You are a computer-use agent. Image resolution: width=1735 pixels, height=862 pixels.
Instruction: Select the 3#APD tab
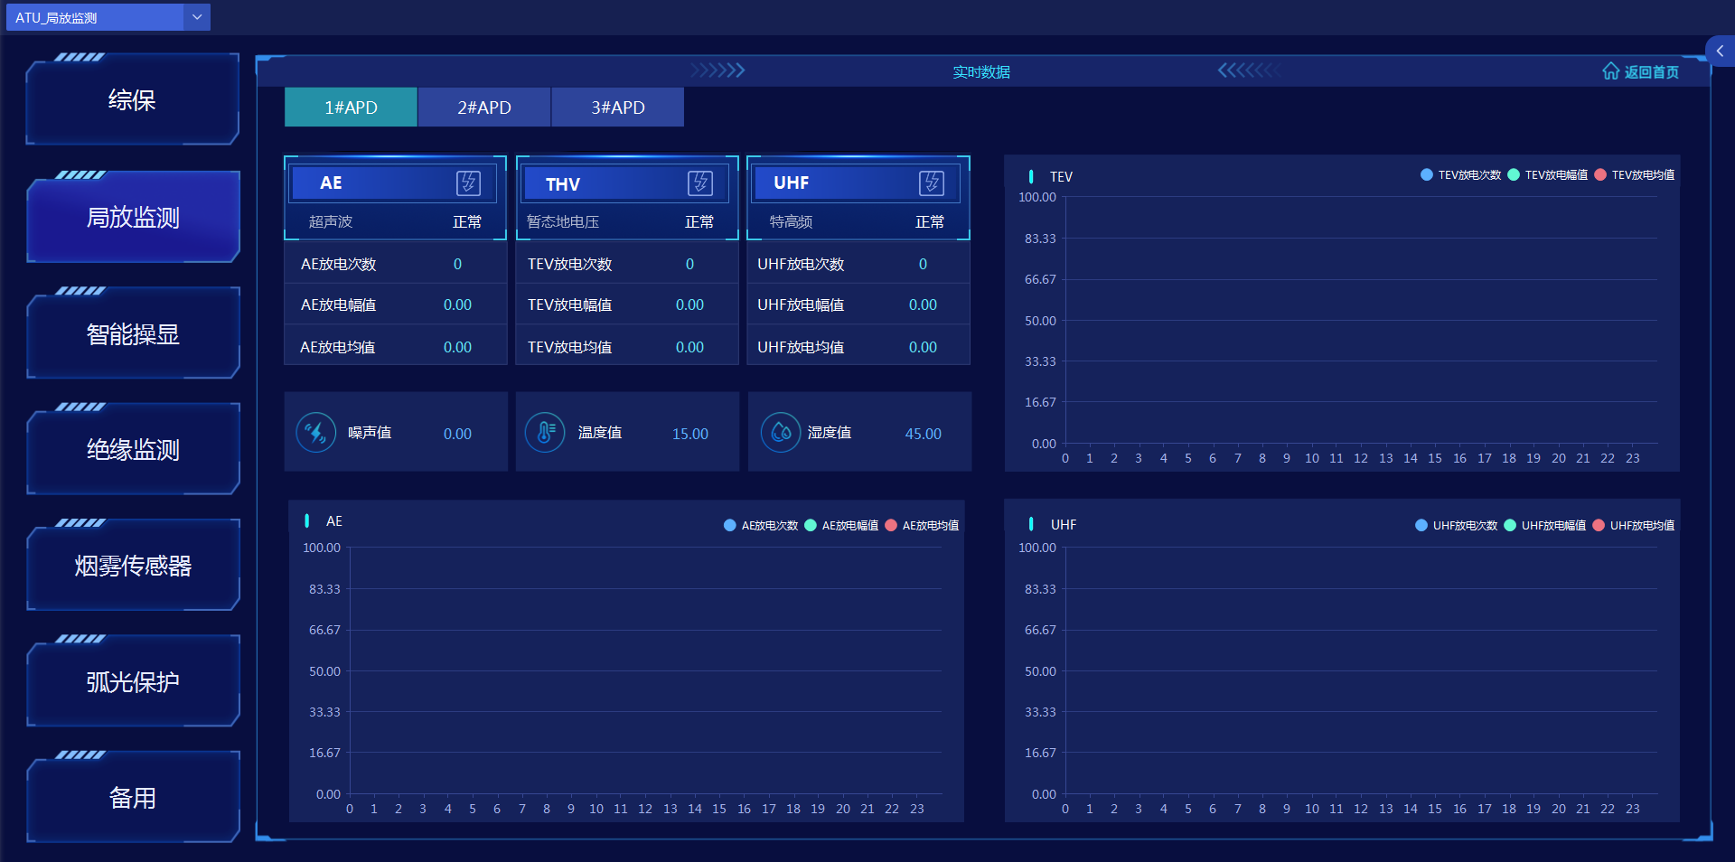618,108
